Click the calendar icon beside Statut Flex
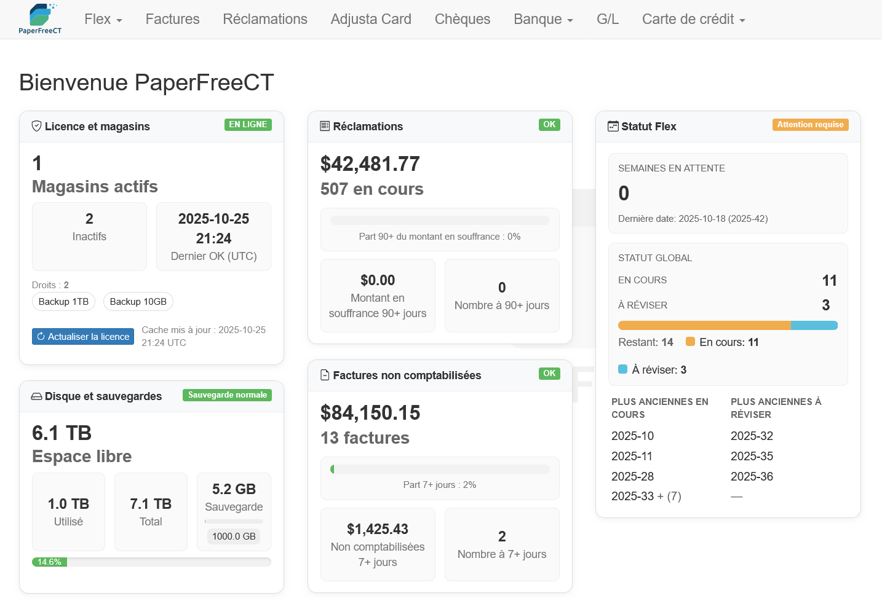The width and height of the screenshot is (882, 609). click(613, 126)
